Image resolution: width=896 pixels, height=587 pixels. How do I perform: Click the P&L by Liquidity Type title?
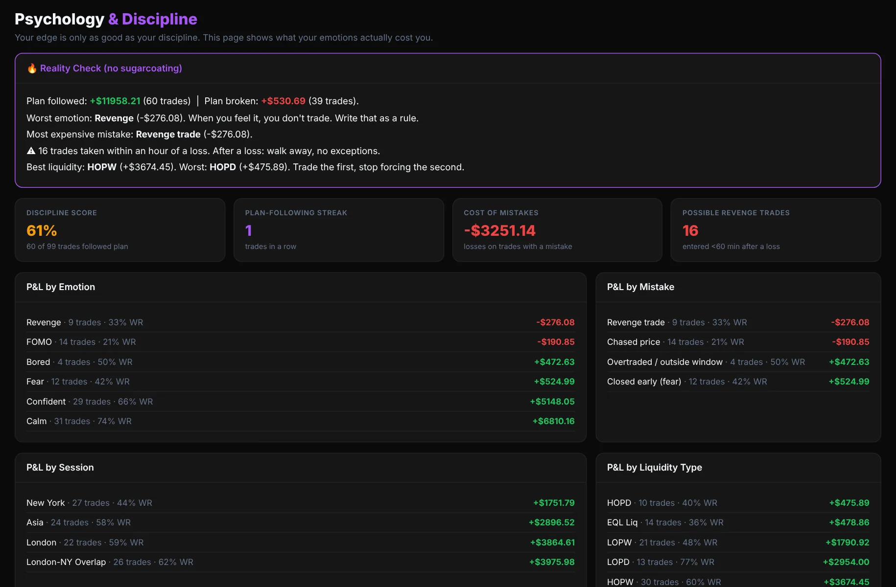[x=655, y=468]
